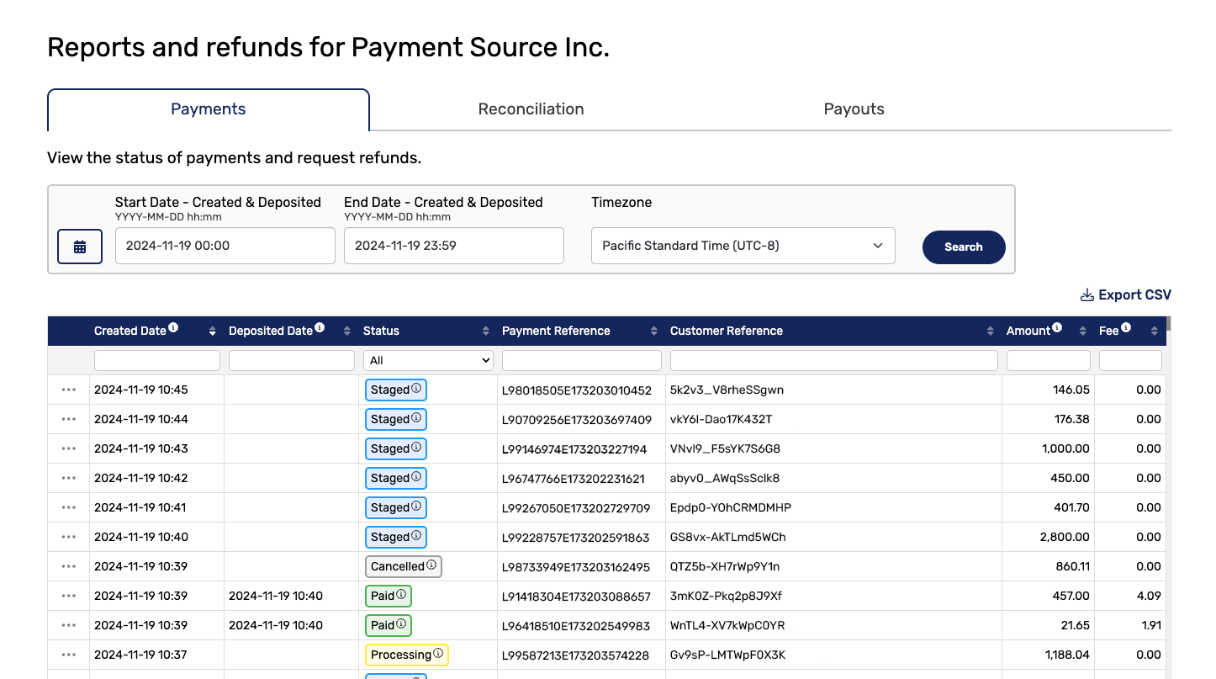Open actions menu for row 2024-11-19 10:43
Screen dimensions: 1216x679
click(69, 448)
